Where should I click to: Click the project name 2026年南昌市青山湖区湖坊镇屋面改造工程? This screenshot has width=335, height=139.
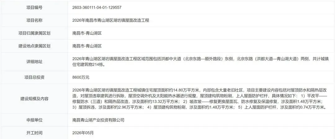tap(111, 20)
